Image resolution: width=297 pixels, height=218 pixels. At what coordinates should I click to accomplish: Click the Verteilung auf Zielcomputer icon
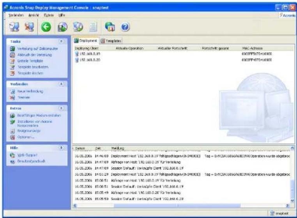tap(12, 49)
